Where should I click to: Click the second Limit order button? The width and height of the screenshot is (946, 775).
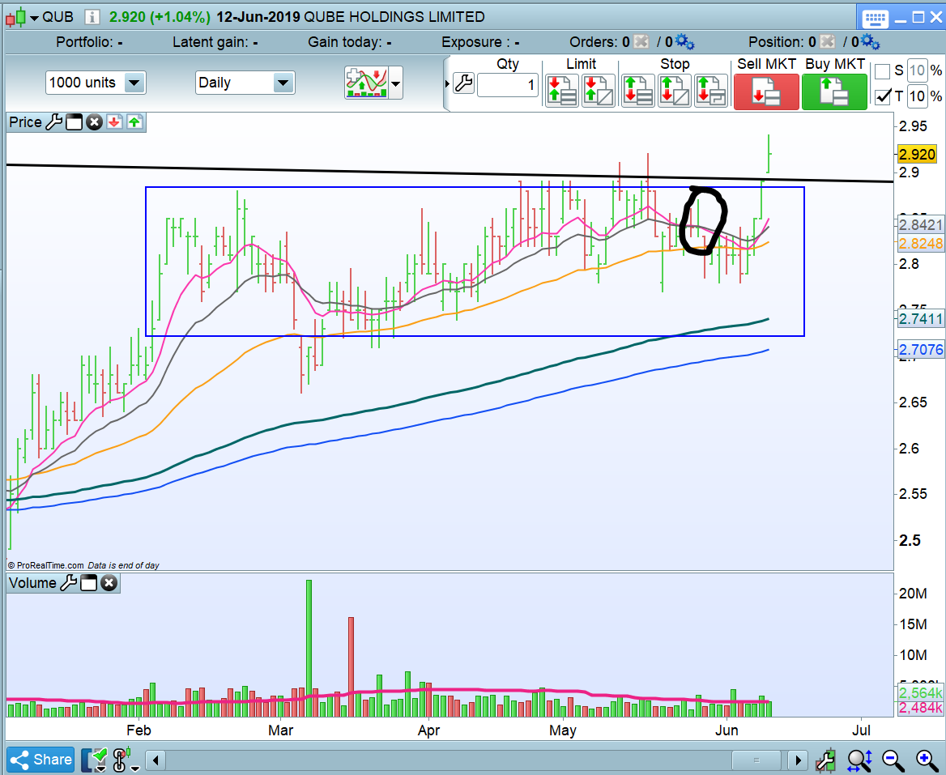click(598, 91)
